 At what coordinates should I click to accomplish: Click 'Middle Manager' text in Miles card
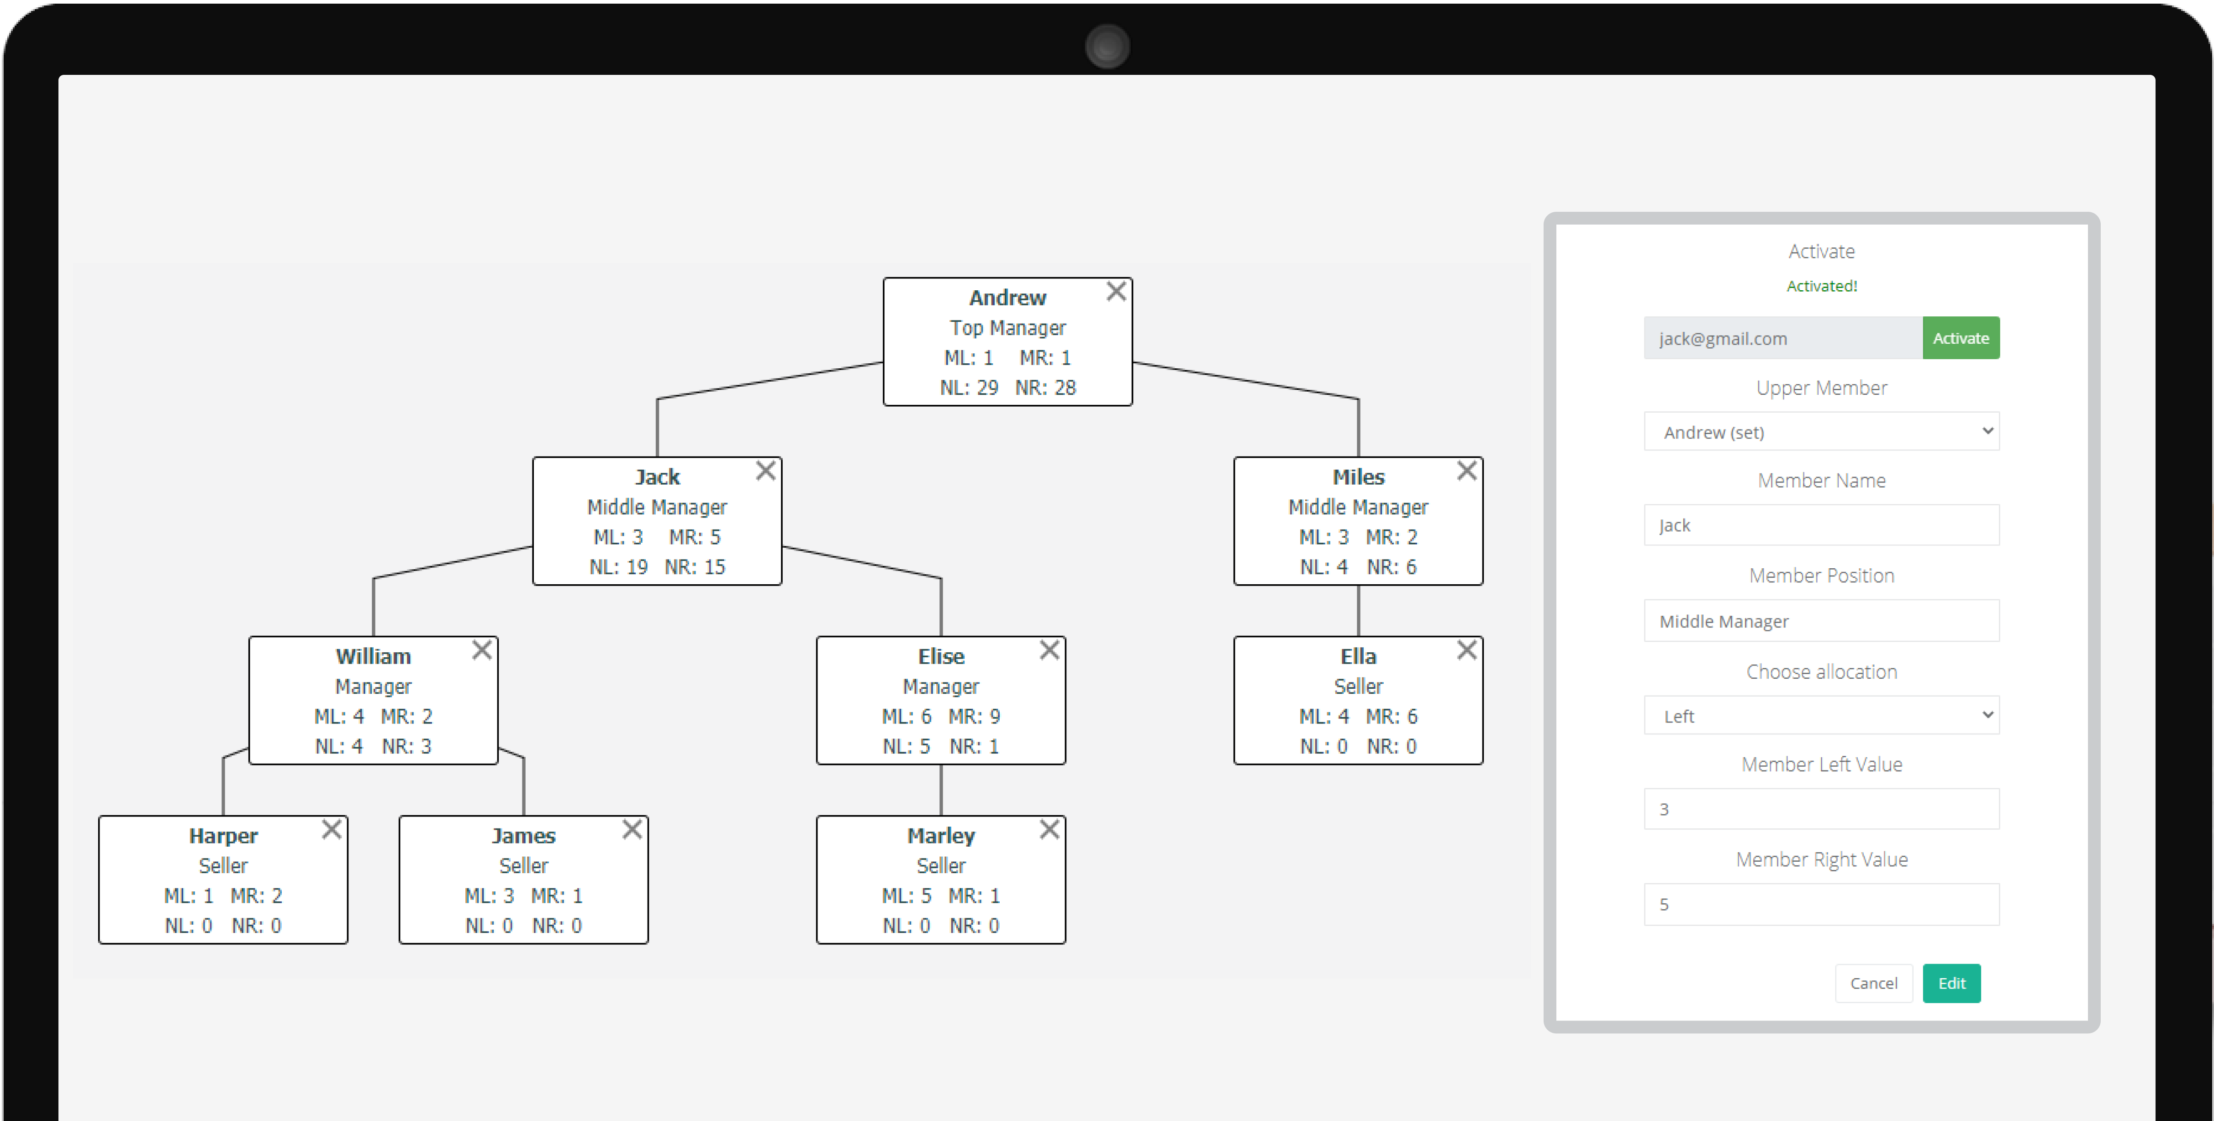point(1358,508)
